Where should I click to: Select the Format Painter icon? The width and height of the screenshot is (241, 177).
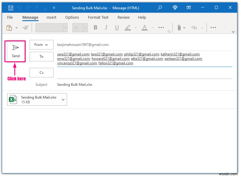[25, 28]
